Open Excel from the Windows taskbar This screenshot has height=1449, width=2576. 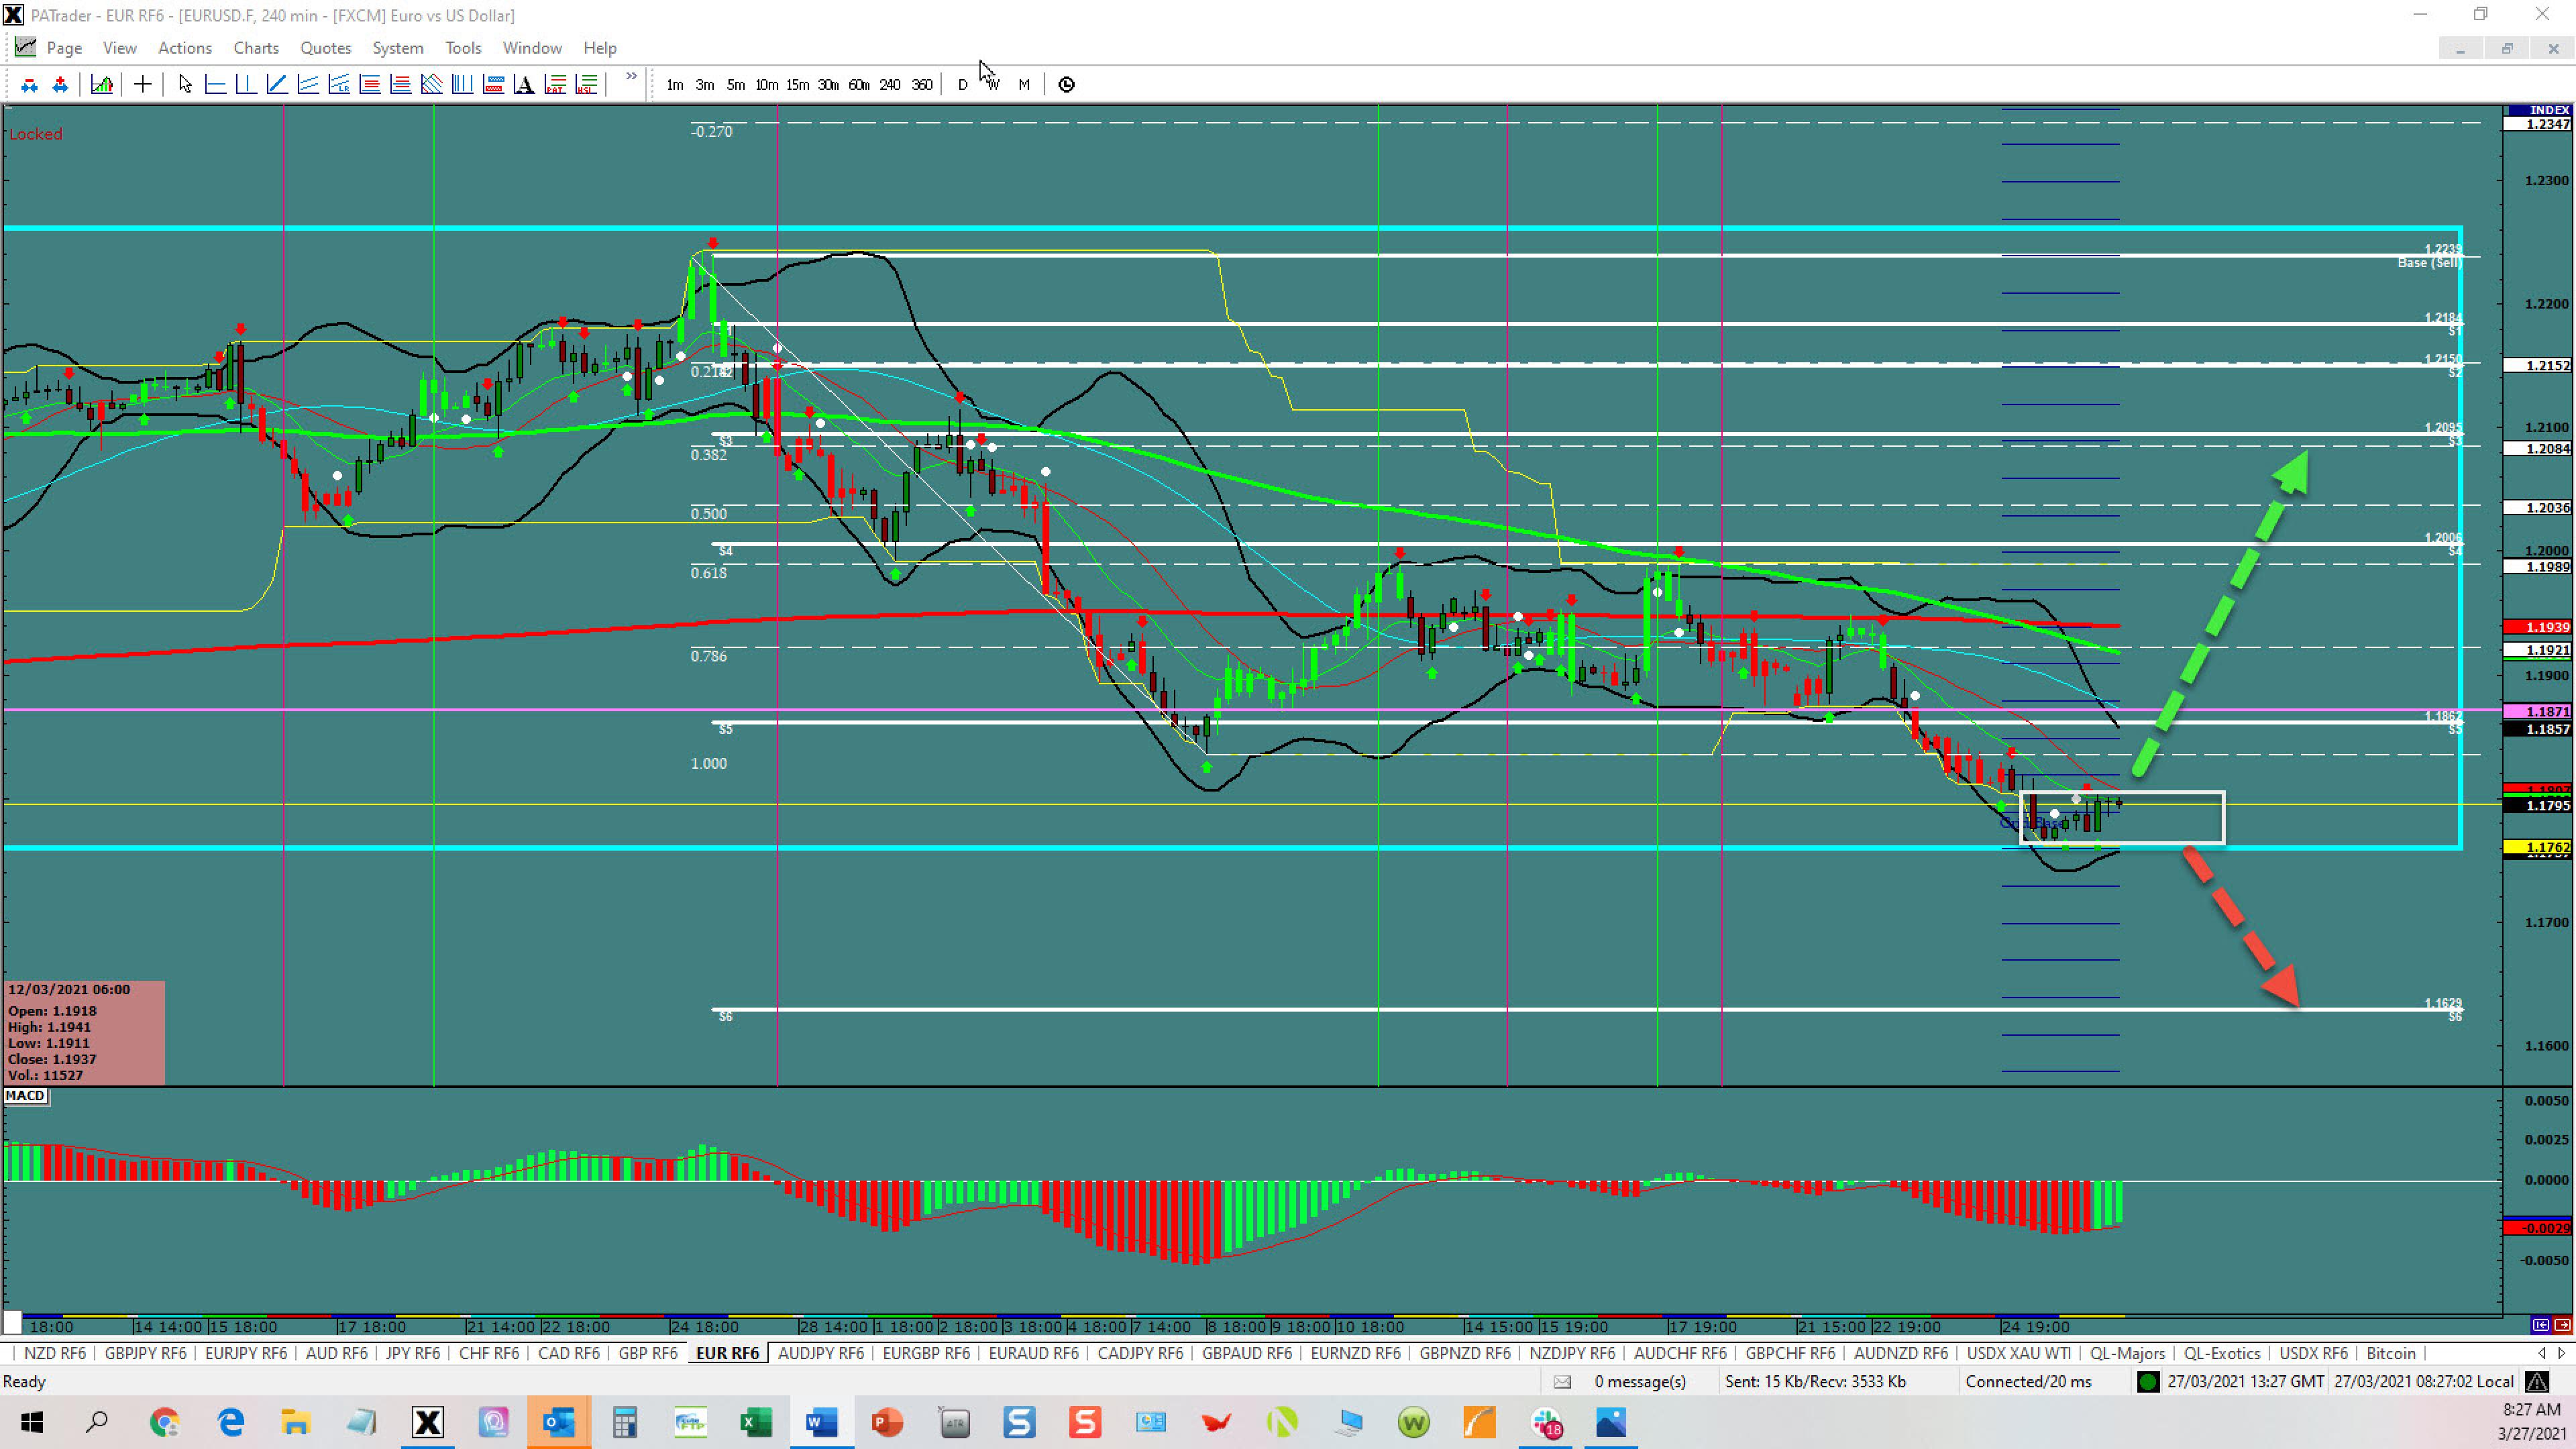(x=756, y=1422)
